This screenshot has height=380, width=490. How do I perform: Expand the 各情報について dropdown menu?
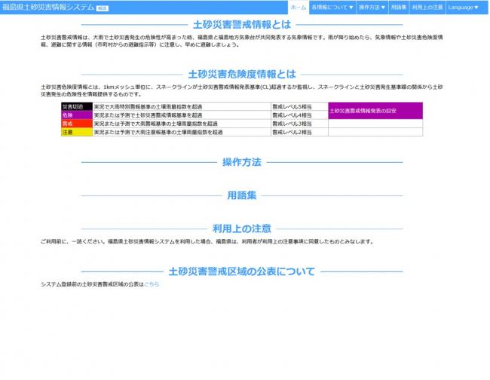coord(331,7)
